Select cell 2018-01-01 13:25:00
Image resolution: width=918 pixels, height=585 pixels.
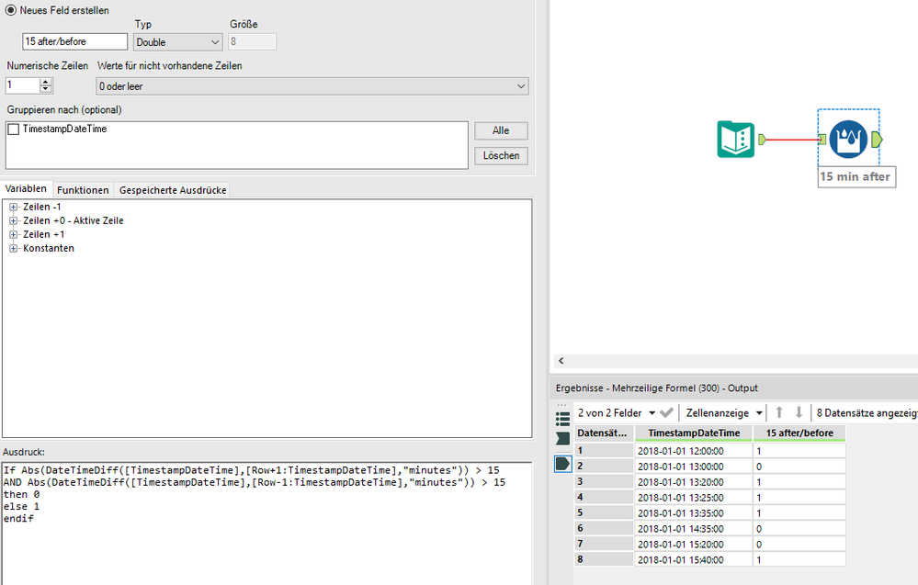pos(694,497)
